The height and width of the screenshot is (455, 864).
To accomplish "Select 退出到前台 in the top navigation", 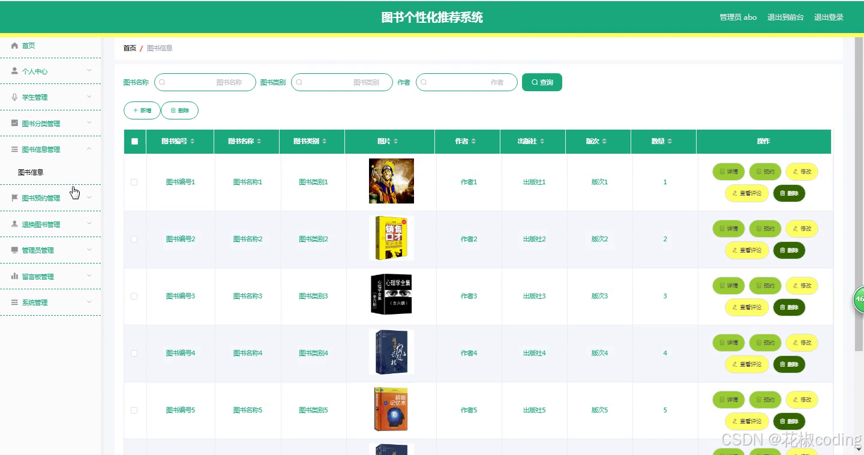I will (785, 17).
